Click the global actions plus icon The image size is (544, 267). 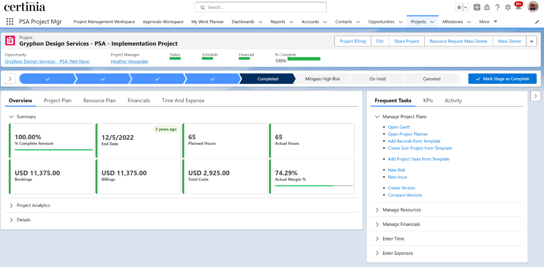[x=477, y=7]
